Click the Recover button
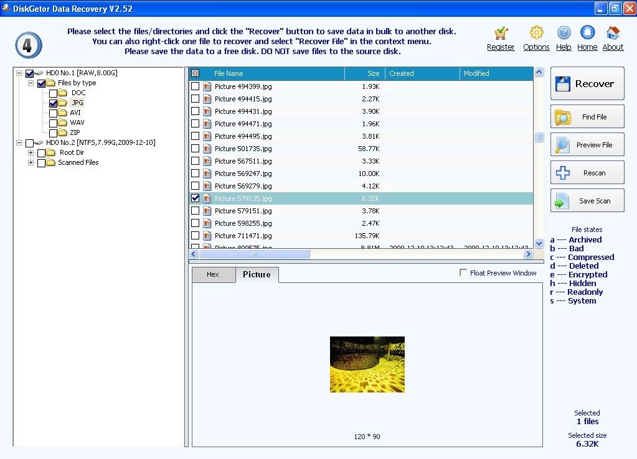Screen dimensions: 637x459 coord(587,83)
